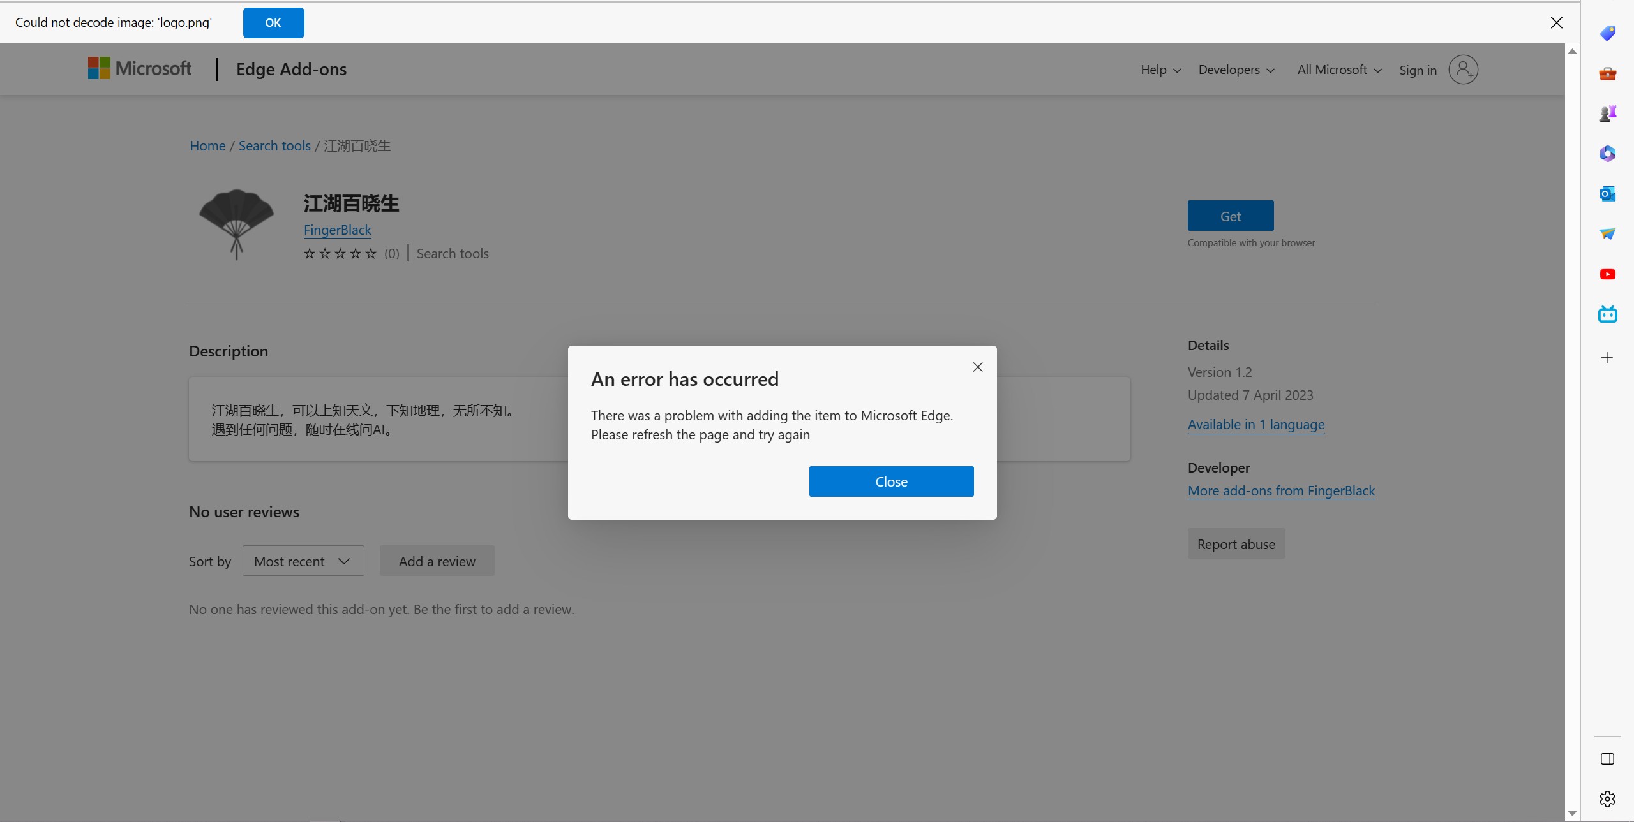The height and width of the screenshot is (822, 1634).
Task: Open Outlook from the sidebar
Action: 1607,194
